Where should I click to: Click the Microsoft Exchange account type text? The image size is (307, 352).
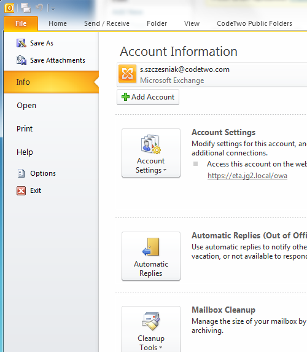[x=172, y=80]
